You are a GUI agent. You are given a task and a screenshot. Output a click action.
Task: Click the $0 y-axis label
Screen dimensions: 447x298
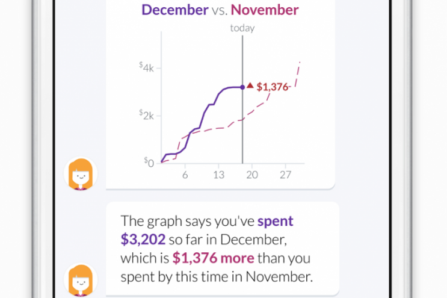tap(149, 163)
